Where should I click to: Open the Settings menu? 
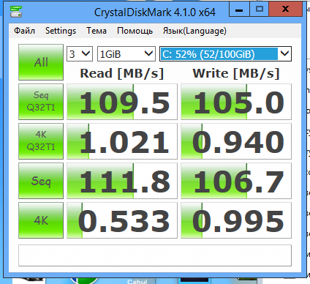pyautogui.click(x=61, y=31)
